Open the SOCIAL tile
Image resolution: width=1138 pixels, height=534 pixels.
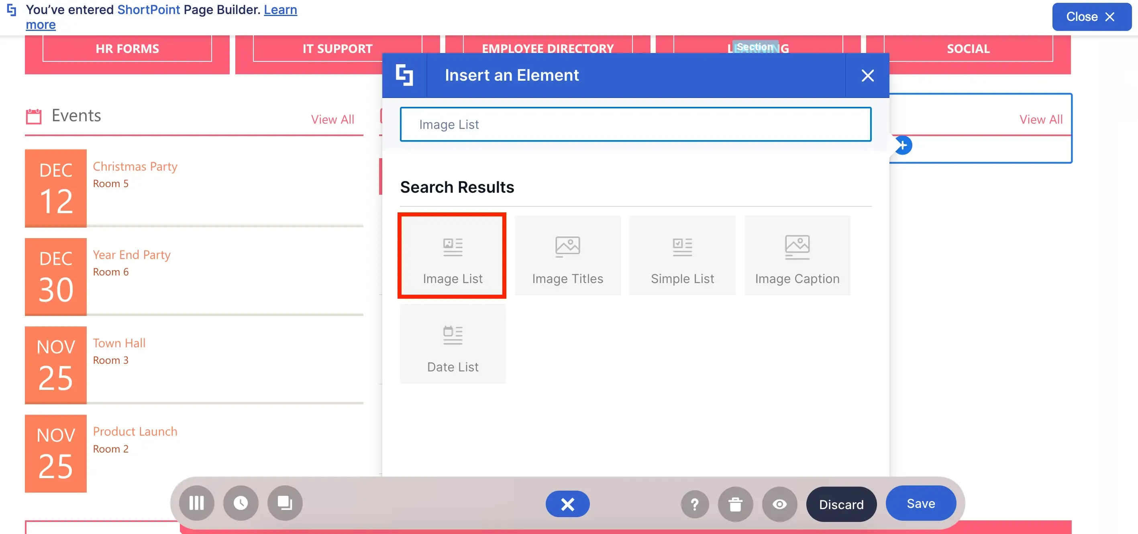(968, 49)
